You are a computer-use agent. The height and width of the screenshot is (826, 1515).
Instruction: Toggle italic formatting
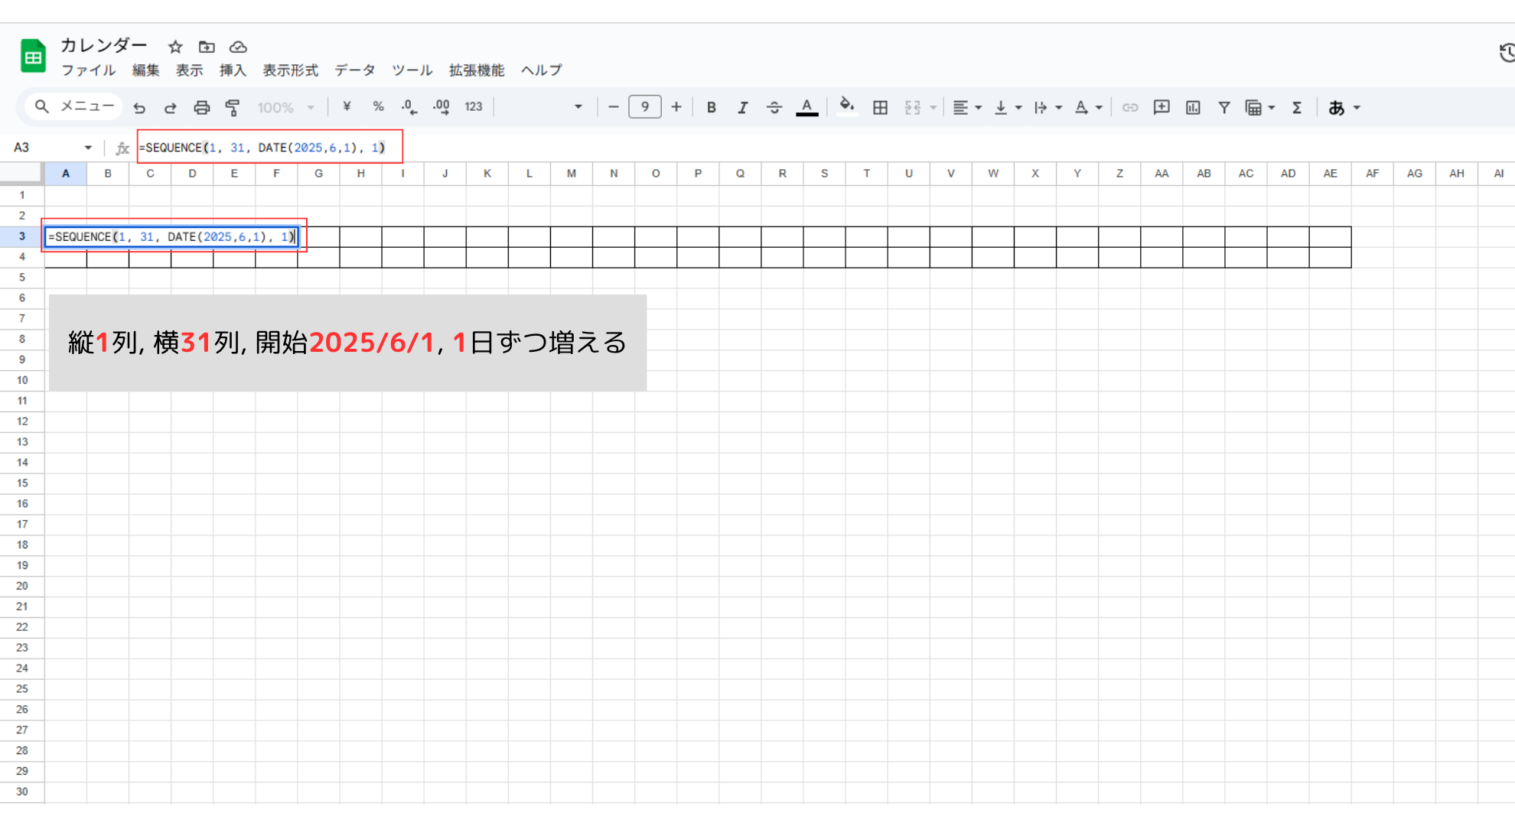(x=742, y=108)
